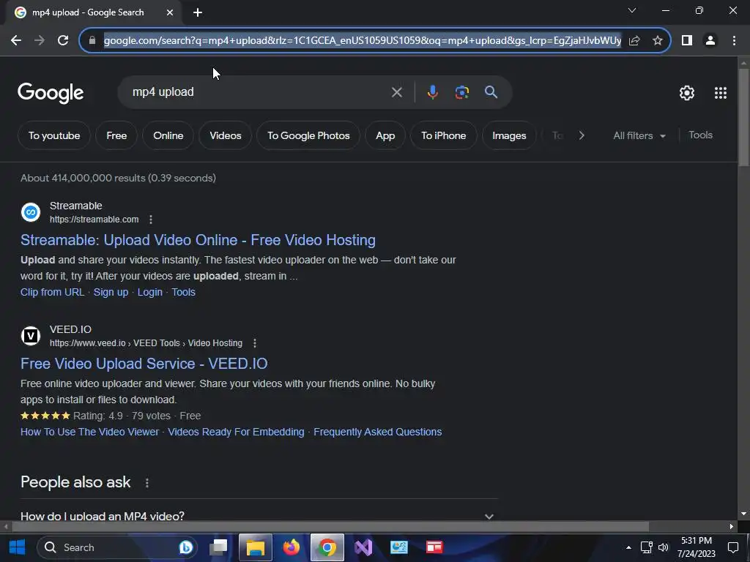Image resolution: width=750 pixels, height=562 pixels.
Task: Open the Windows Start menu
Action: click(x=18, y=547)
